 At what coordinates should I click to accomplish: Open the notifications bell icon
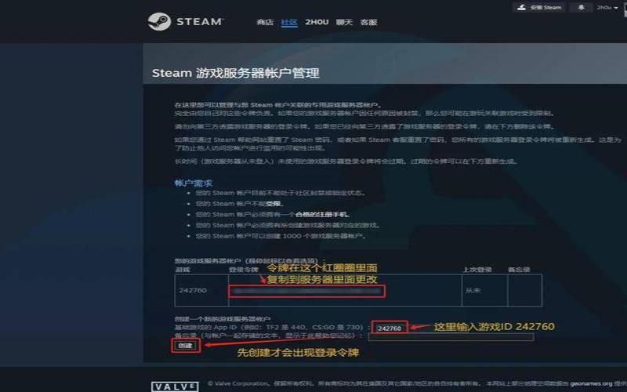(x=581, y=7)
